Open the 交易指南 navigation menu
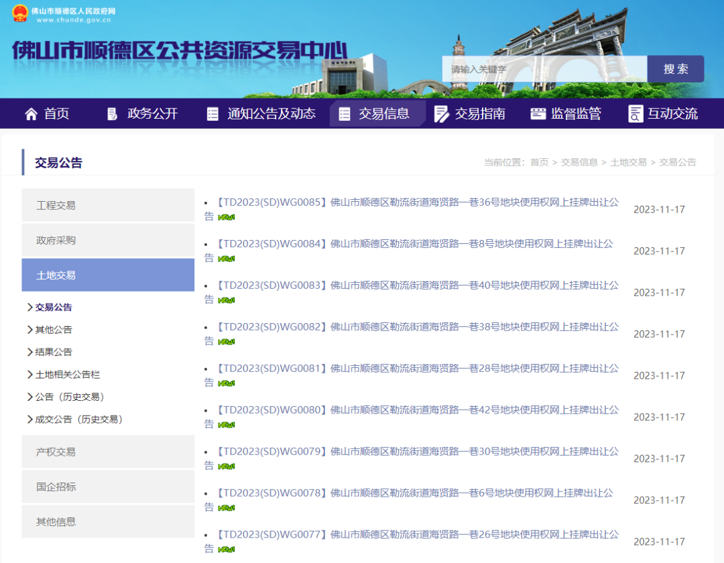 pyautogui.click(x=480, y=113)
